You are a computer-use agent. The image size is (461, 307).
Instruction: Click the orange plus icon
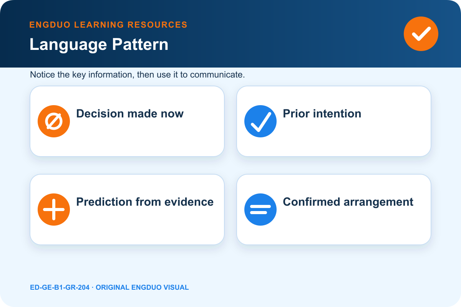click(x=54, y=210)
